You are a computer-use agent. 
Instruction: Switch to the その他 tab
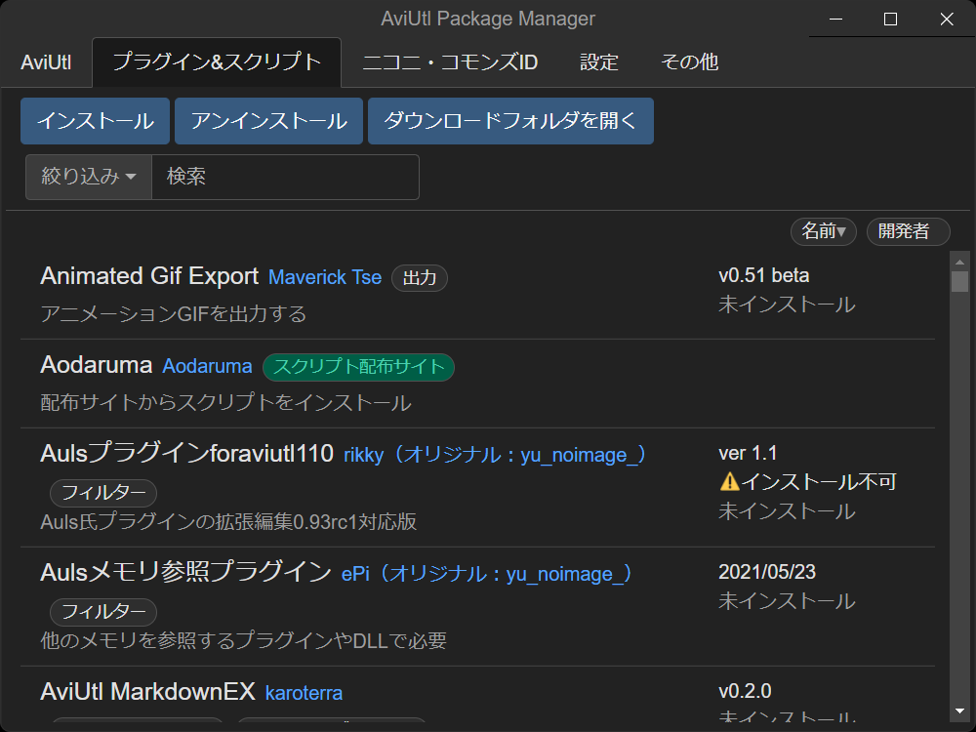click(x=690, y=62)
